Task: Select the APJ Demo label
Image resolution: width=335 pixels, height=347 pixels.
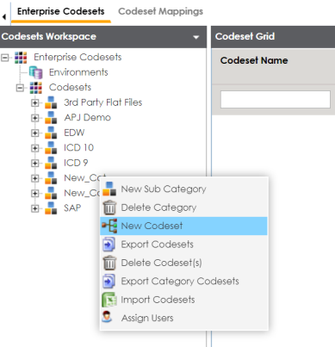Action: [x=88, y=118]
